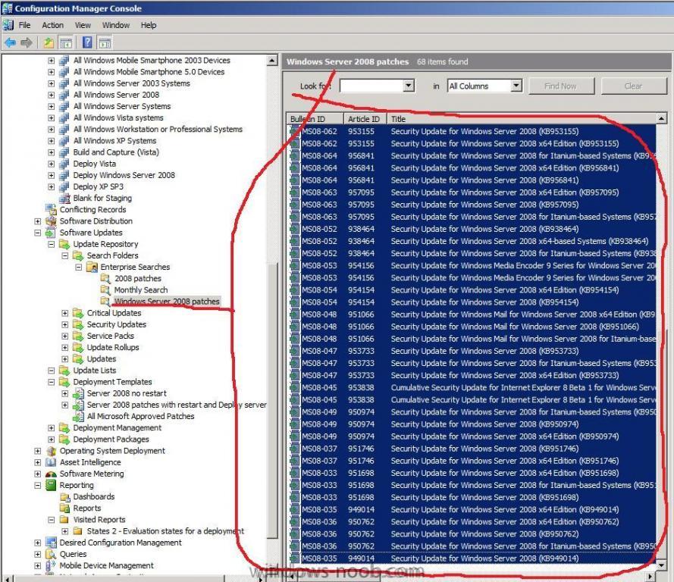Viewport: 674px width, 582px height.
Task: Collapse the Reporting node
Action: [38, 485]
